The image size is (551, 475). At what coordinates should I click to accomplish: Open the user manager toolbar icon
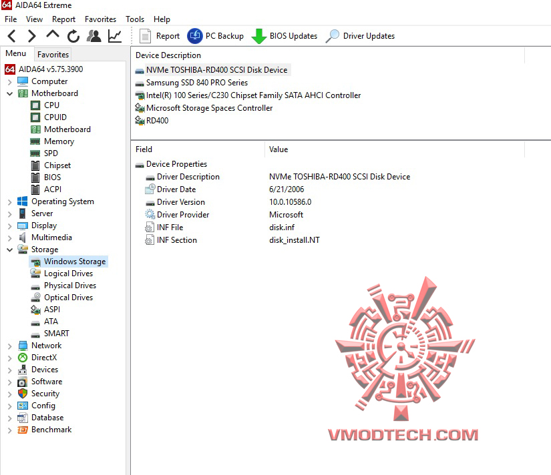94,36
